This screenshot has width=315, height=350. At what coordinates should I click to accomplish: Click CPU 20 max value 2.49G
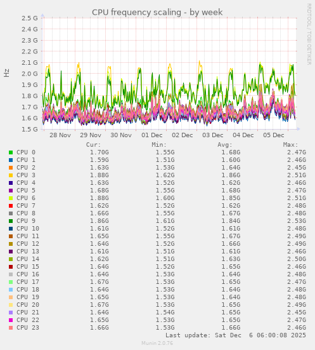(297, 305)
